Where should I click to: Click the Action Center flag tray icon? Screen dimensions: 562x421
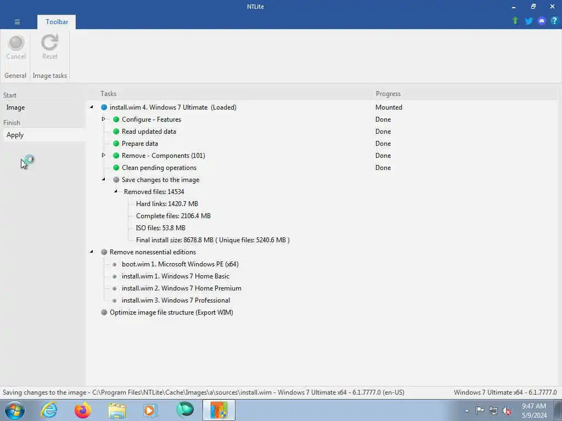pos(480,410)
